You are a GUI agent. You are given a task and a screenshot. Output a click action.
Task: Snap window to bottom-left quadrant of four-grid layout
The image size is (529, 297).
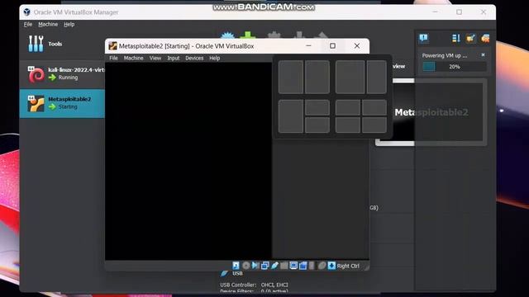coord(348,125)
